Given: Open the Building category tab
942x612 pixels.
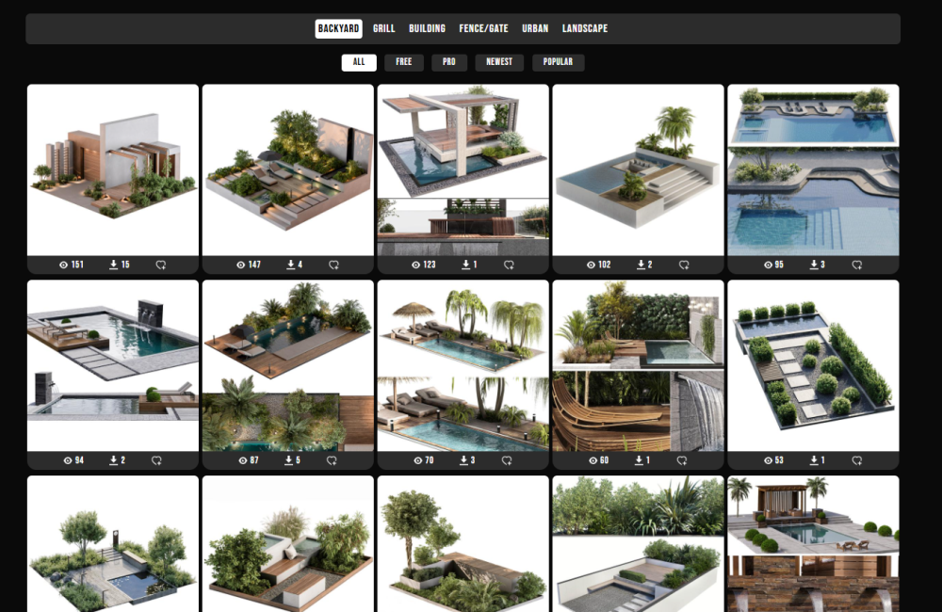Looking at the screenshot, I should coord(427,29).
